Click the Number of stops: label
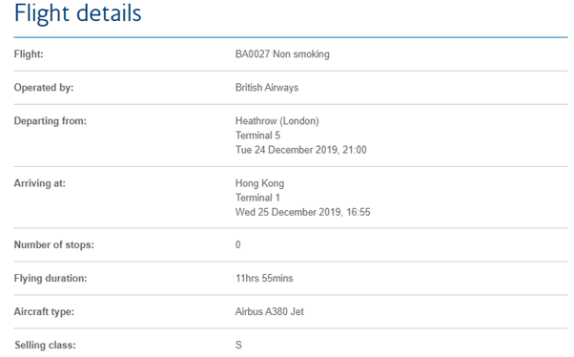 click(53, 245)
